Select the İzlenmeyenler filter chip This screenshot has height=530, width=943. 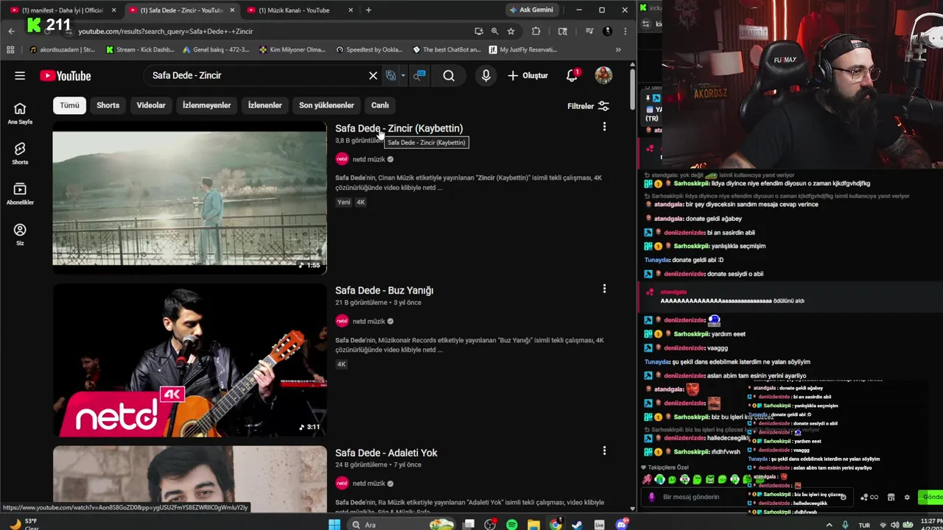(x=206, y=105)
